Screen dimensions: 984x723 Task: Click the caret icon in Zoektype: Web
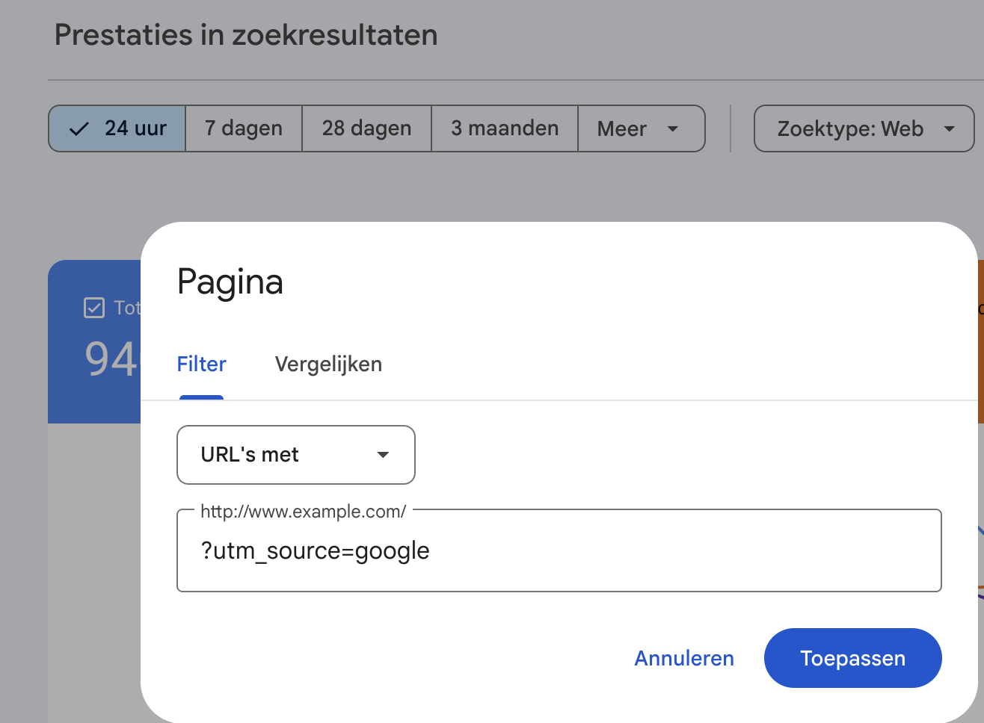coord(949,129)
